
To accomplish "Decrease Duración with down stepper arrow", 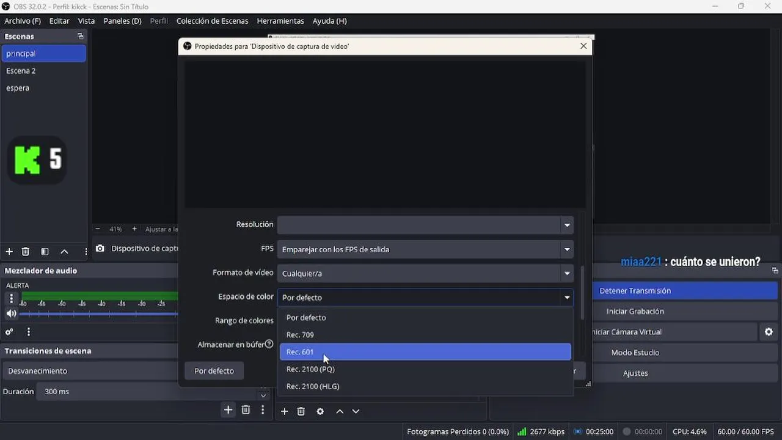I will click(264, 395).
